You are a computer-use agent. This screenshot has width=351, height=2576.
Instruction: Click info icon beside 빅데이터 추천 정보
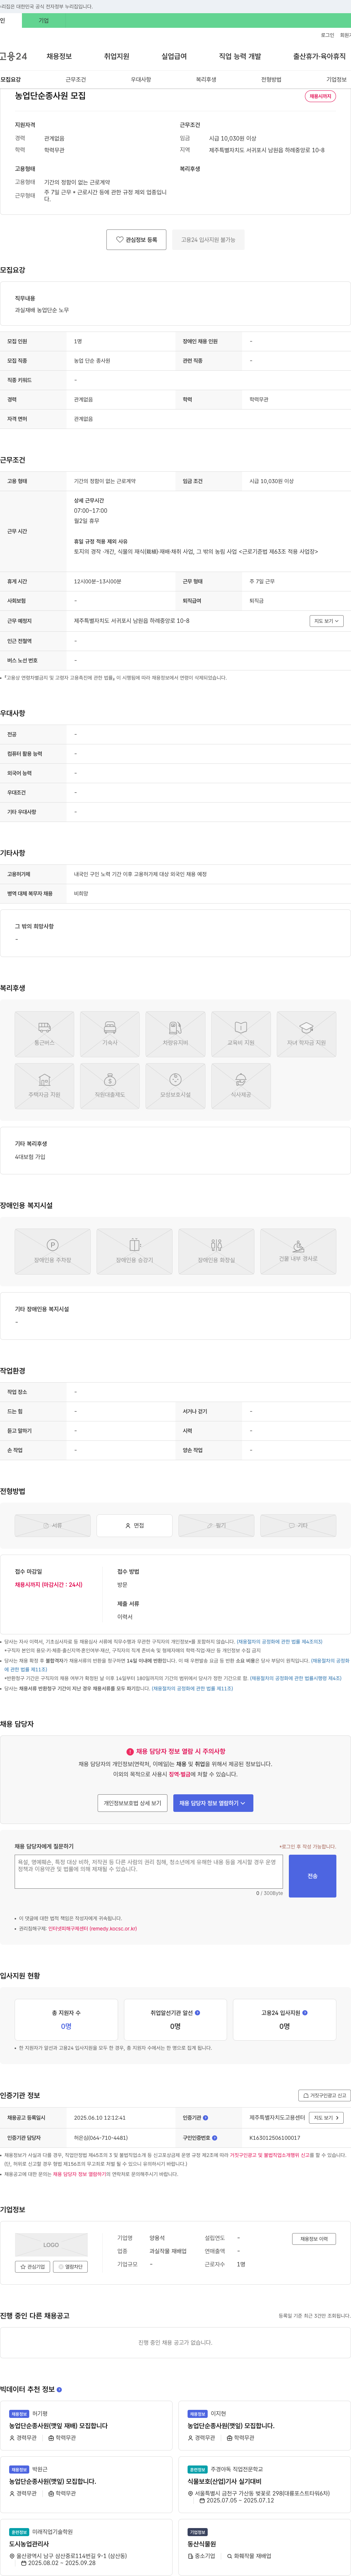(59, 2389)
